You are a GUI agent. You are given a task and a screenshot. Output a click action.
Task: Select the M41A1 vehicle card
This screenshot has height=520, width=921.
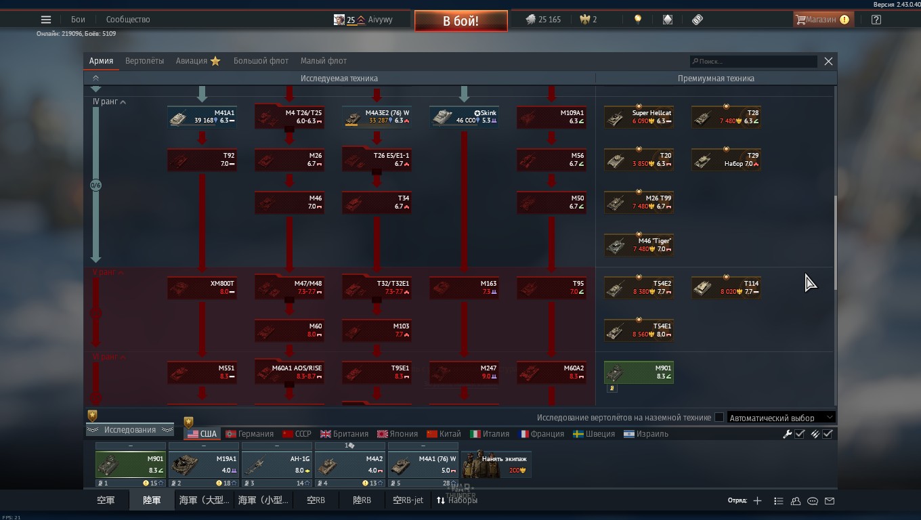202,117
